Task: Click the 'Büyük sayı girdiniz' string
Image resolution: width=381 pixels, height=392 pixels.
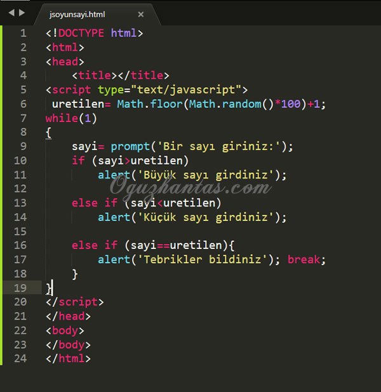Action: (x=206, y=175)
